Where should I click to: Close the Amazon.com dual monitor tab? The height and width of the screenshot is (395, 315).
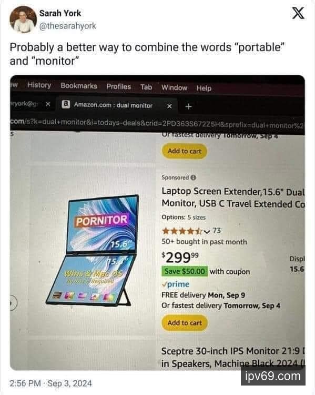coord(169,106)
